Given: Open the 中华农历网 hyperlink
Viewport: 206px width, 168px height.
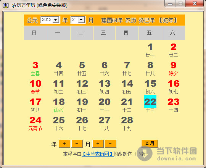Looking at the screenshot, I should point(98,154).
